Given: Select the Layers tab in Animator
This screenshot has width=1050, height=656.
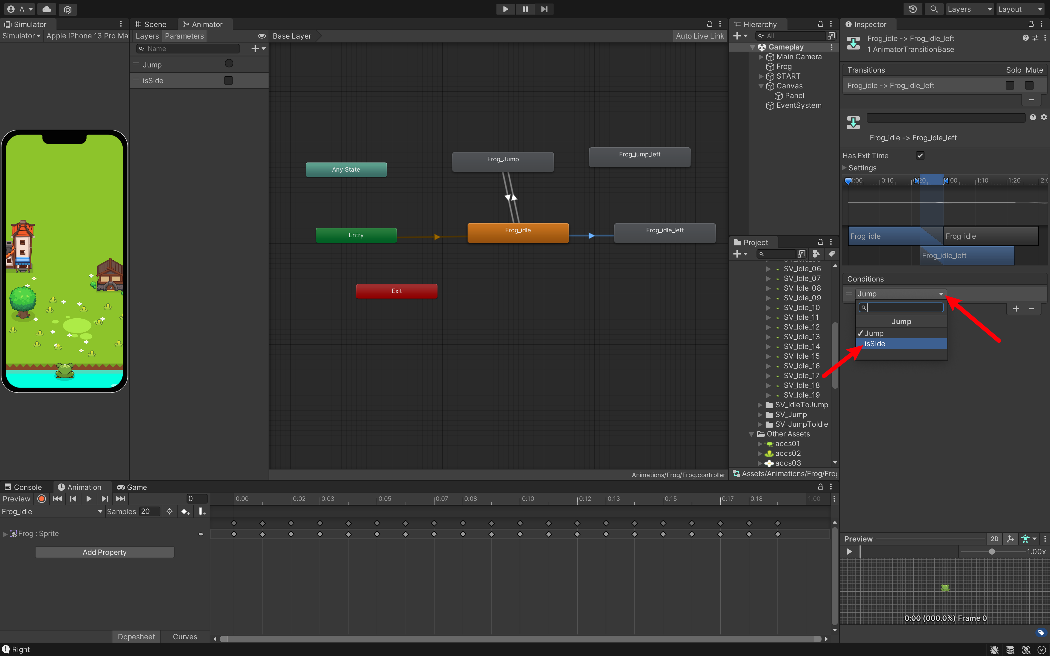Looking at the screenshot, I should pyautogui.click(x=147, y=36).
